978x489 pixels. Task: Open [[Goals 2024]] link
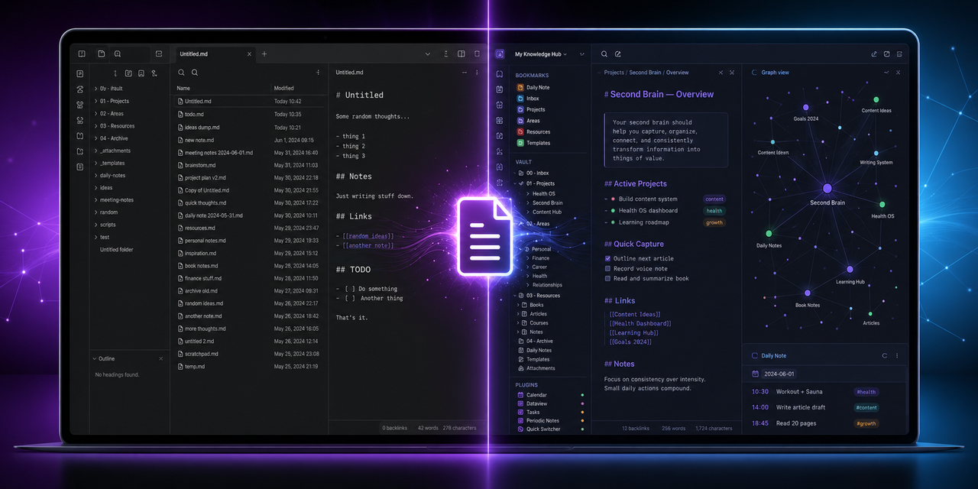[x=630, y=342]
